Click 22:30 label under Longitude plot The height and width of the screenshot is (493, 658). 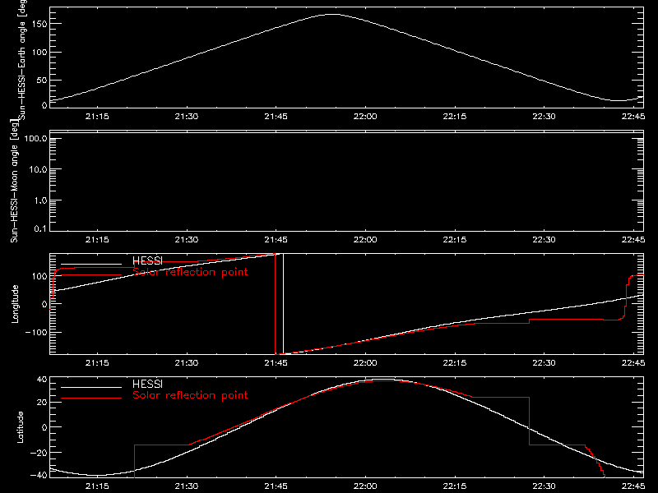click(x=544, y=363)
